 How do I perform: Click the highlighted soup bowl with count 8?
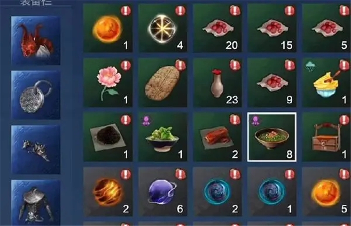(x=272, y=137)
